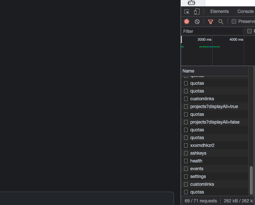Image resolution: width=255 pixels, height=205 pixels.
Task: Select customlinks request above projects?displayAll=true
Action: click(x=215, y=99)
